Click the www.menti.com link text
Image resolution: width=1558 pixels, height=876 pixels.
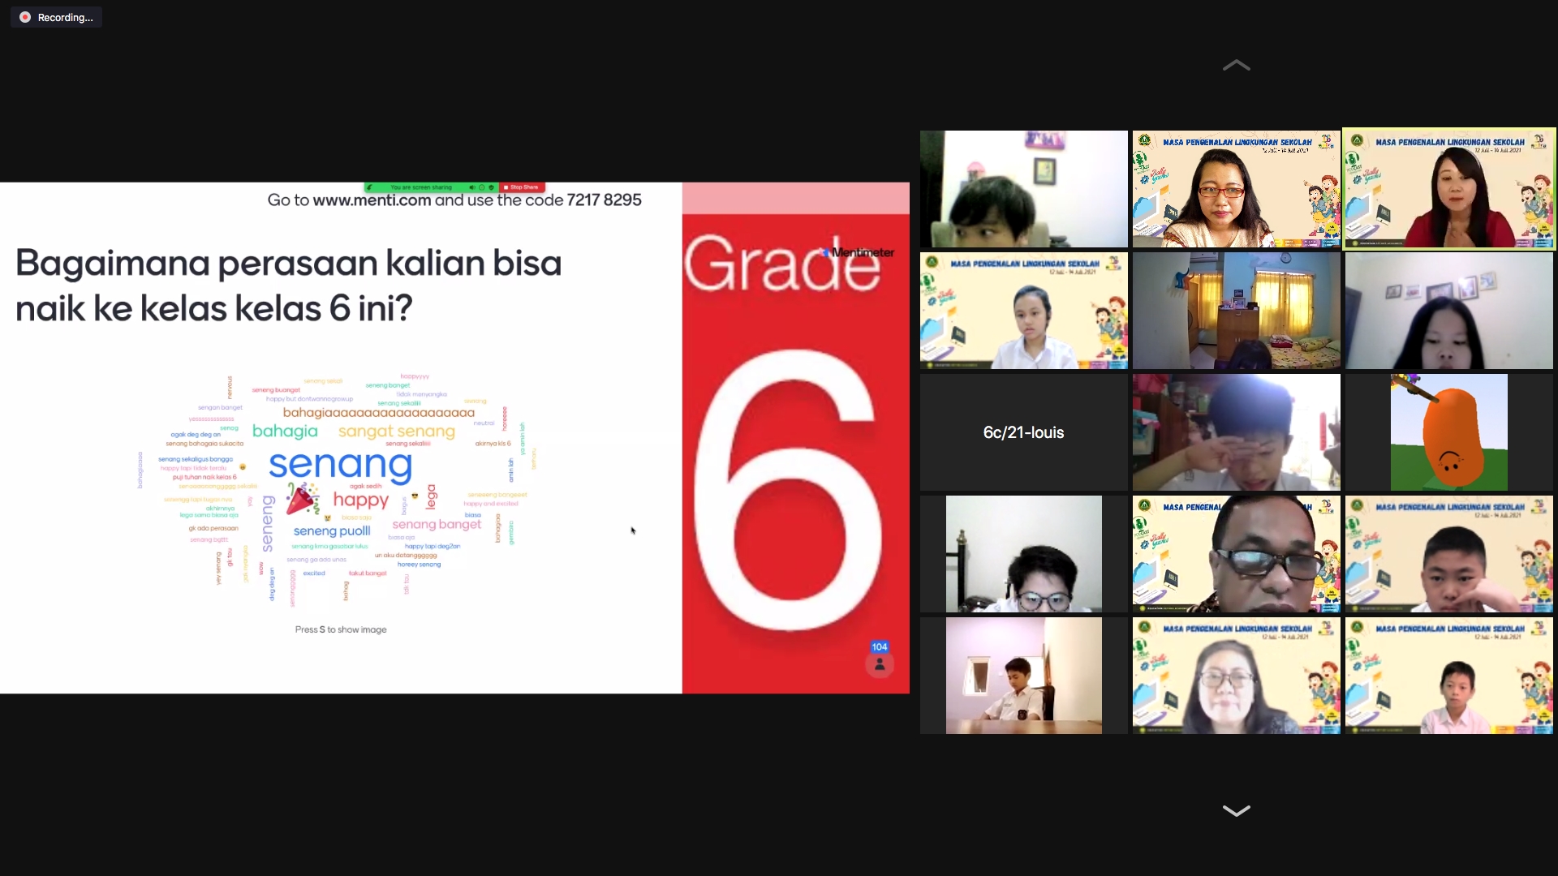click(372, 200)
